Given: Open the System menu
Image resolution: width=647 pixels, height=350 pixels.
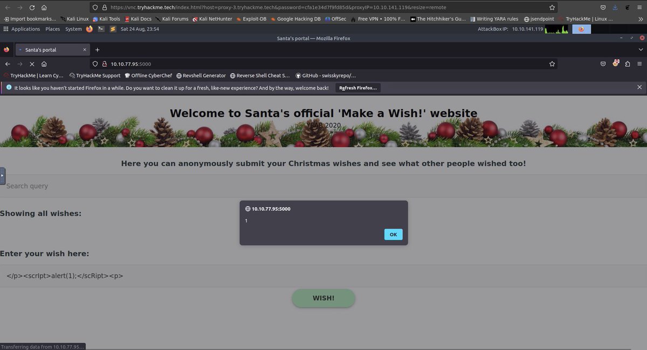Looking at the screenshot, I should coord(73,29).
